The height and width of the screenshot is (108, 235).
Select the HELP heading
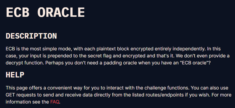coord(15,75)
